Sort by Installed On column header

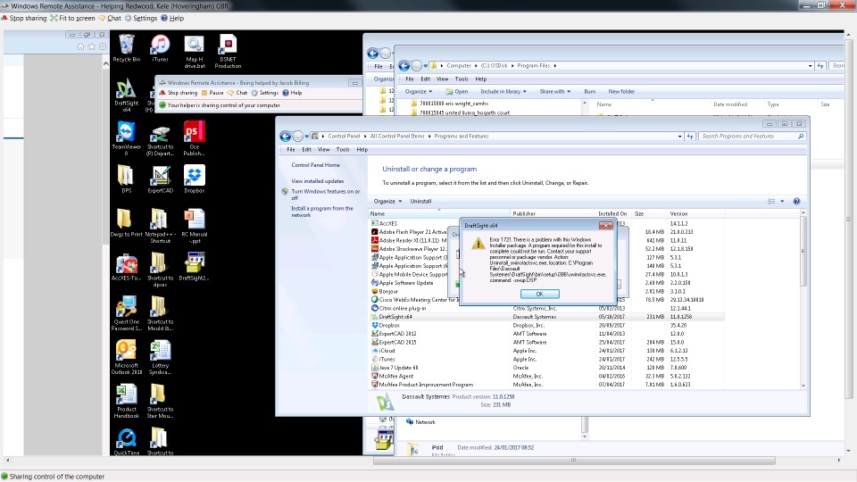click(613, 213)
